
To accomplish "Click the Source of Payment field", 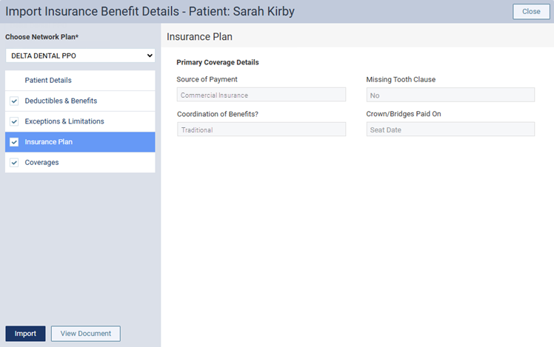I will pos(261,95).
